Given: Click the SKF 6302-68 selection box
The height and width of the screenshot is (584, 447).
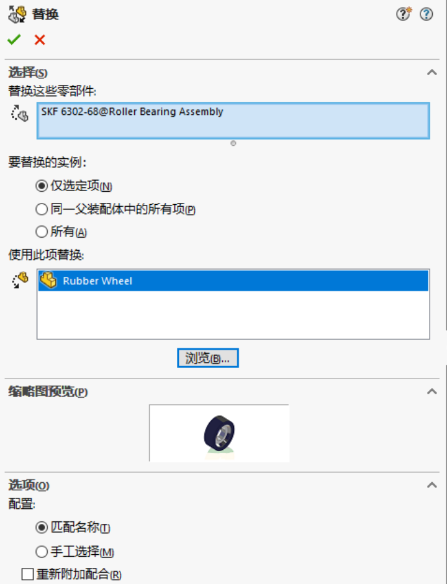Looking at the screenshot, I should (x=233, y=120).
